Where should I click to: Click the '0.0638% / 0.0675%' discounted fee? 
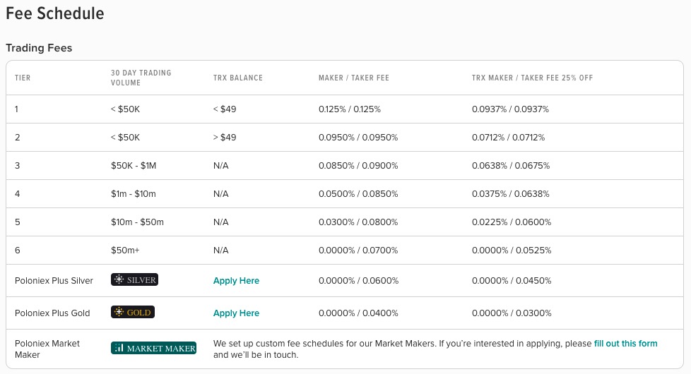point(511,165)
